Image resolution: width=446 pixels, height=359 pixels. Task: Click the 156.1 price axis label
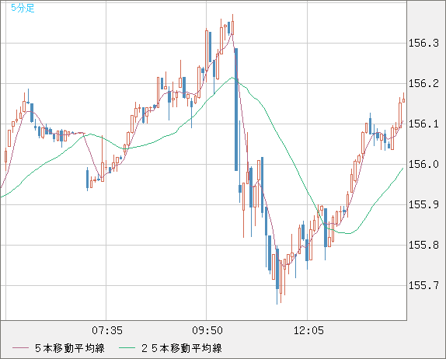click(423, 124)
